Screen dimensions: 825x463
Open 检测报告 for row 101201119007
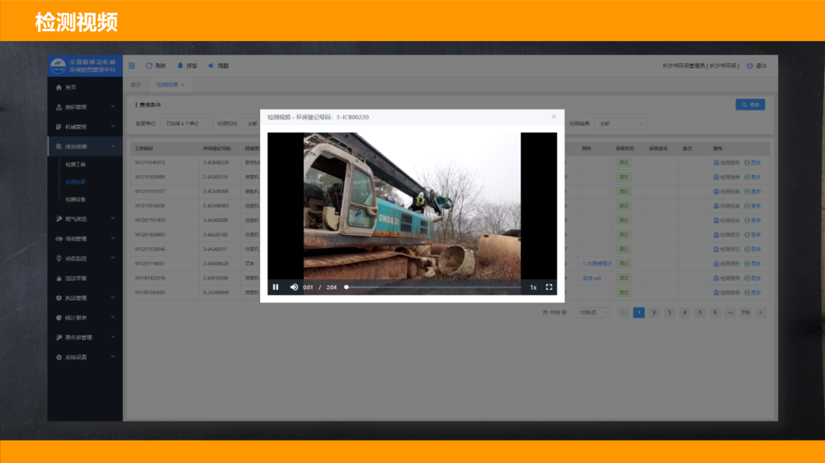point(727,264)
